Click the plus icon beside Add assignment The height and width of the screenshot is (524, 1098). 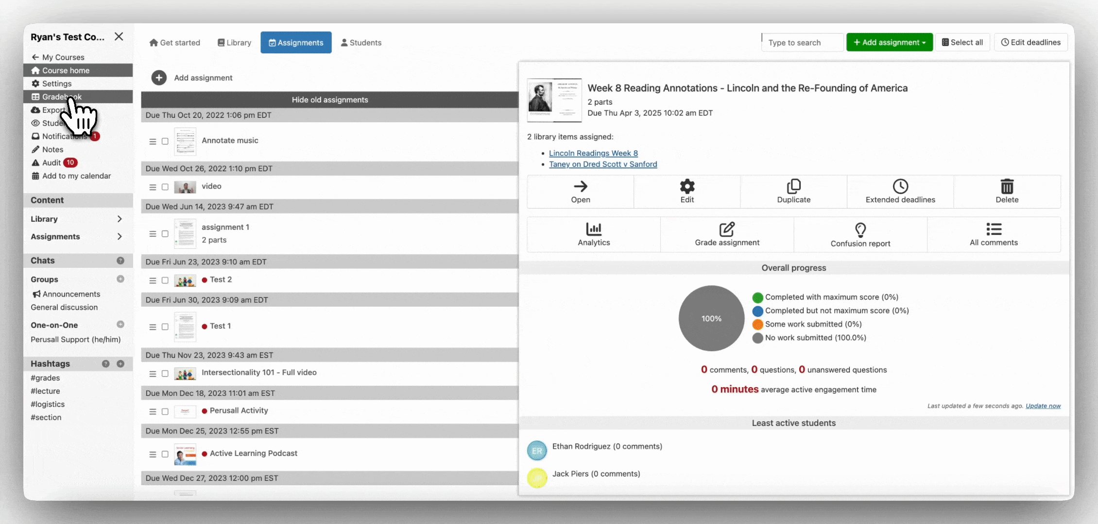(x=159, y=78)
